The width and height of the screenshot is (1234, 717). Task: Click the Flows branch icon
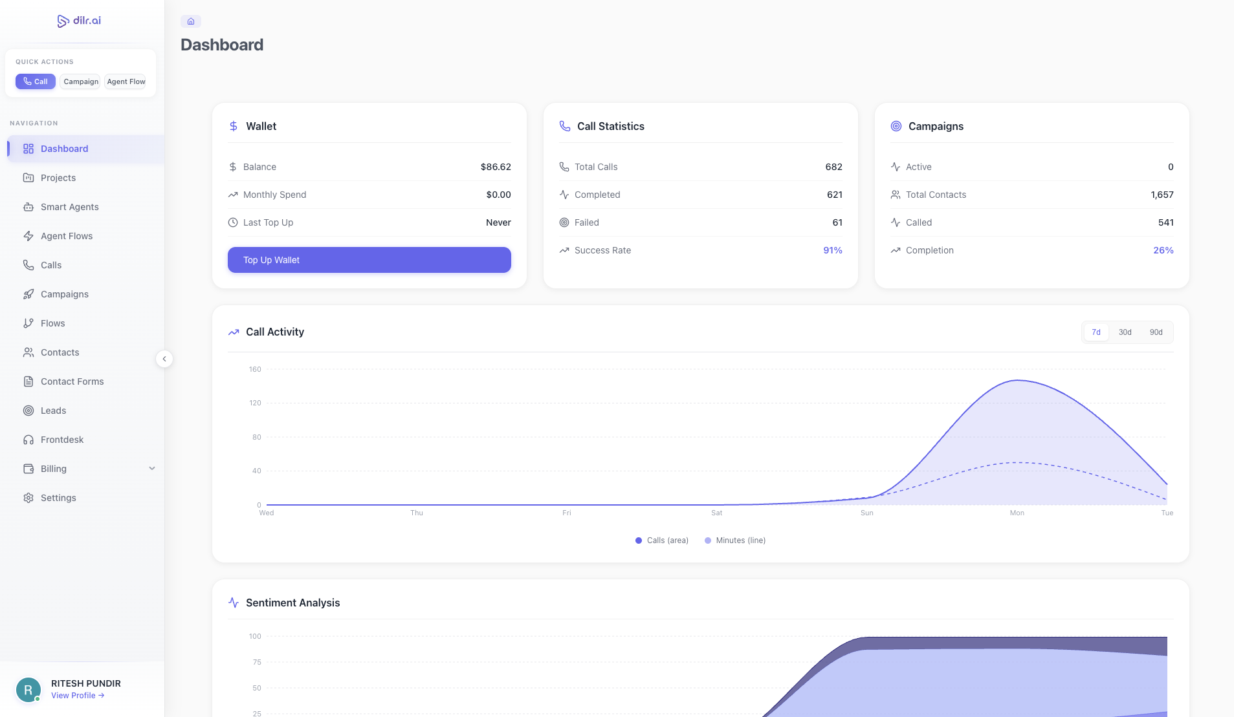[28, 323]
